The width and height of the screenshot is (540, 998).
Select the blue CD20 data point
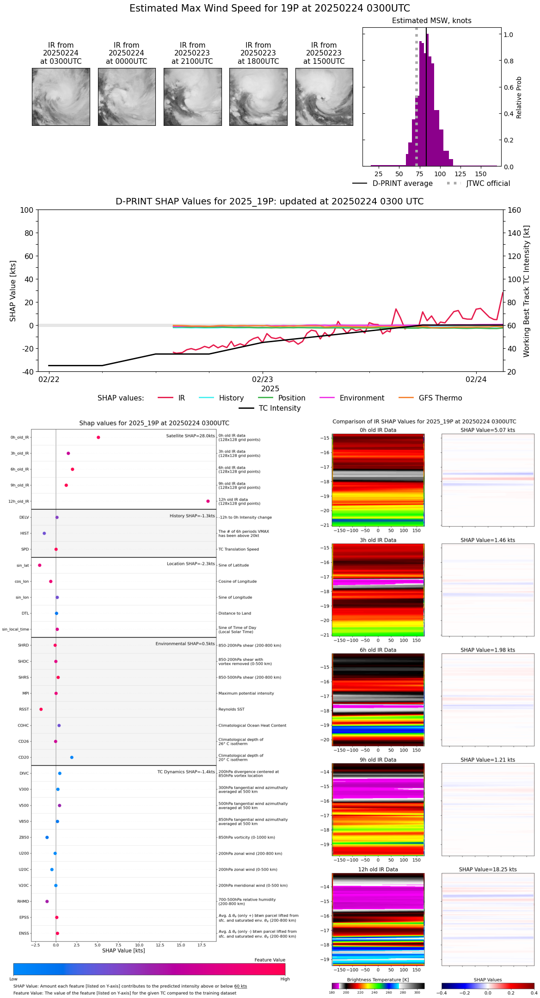72,757
